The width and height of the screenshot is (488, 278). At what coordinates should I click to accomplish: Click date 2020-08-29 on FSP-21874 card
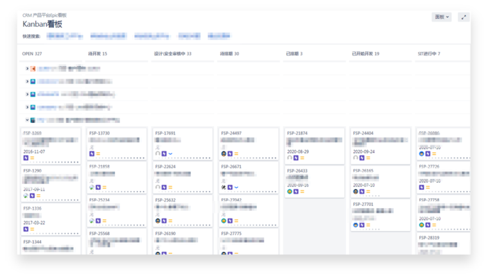[298, 152]
